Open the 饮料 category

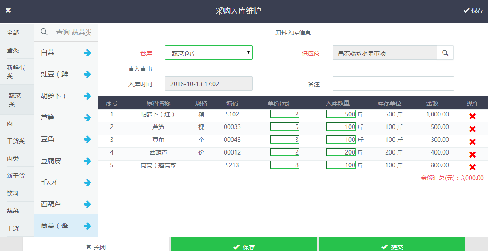13,193
